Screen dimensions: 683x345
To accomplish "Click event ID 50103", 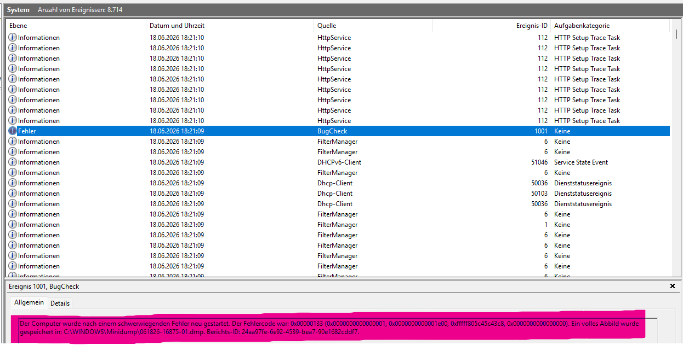I will [x=539, y=194].
